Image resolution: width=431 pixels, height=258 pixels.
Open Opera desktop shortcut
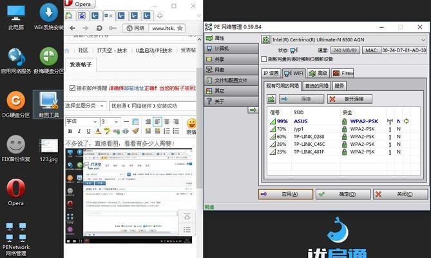(15, 193)
